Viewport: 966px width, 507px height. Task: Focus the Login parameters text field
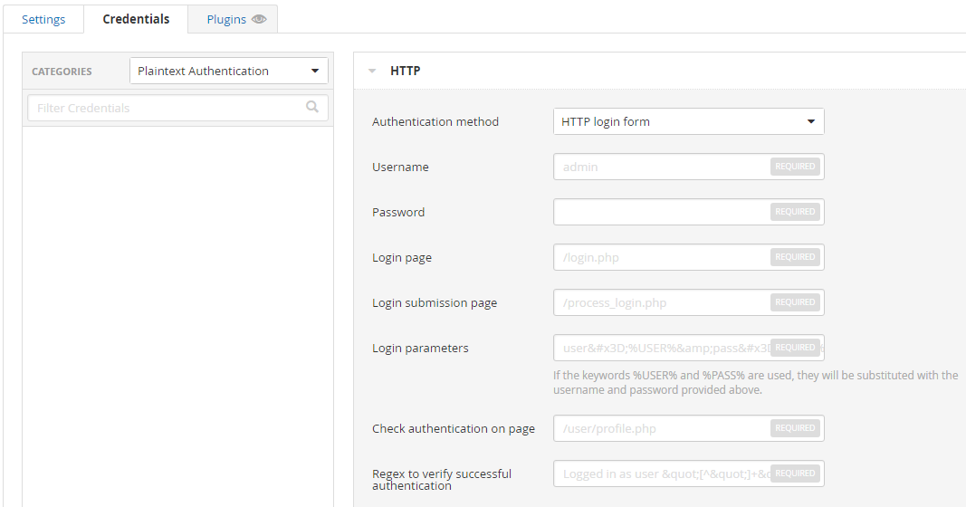point(661,348)
